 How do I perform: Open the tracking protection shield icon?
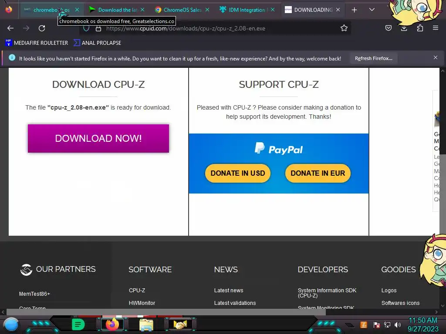tap(86, 28)
